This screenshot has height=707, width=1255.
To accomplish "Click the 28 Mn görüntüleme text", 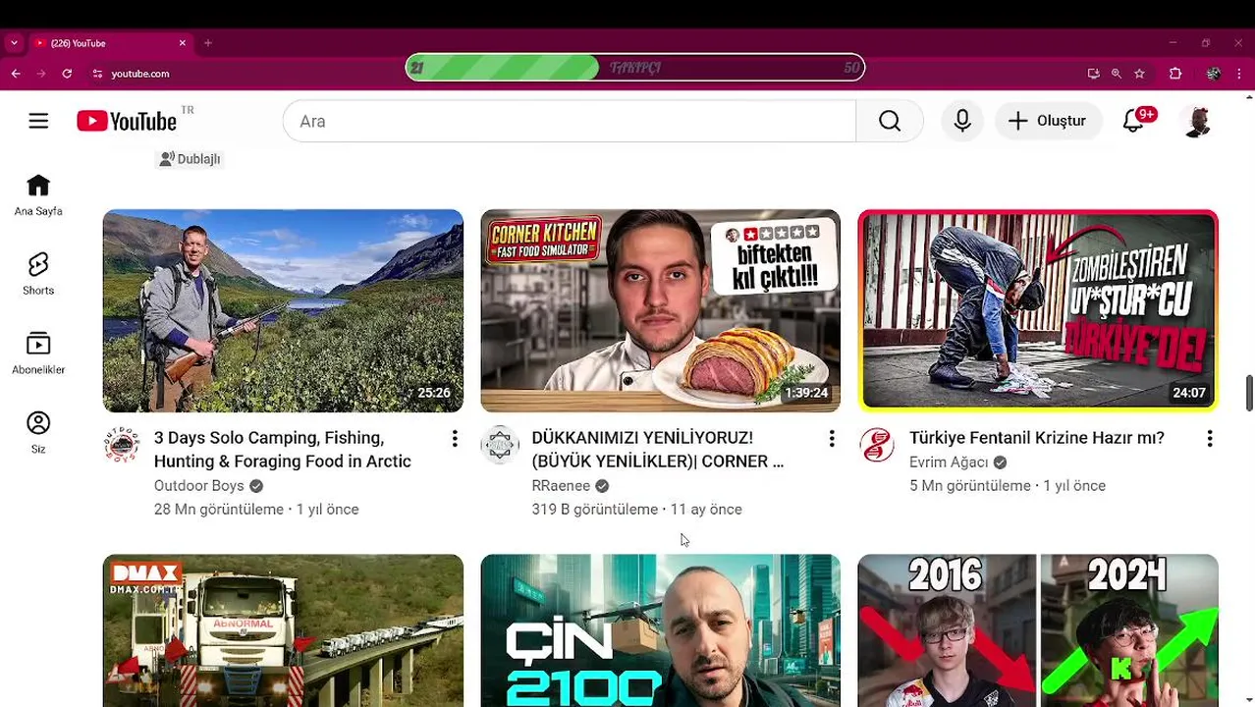I will point(218,510).
